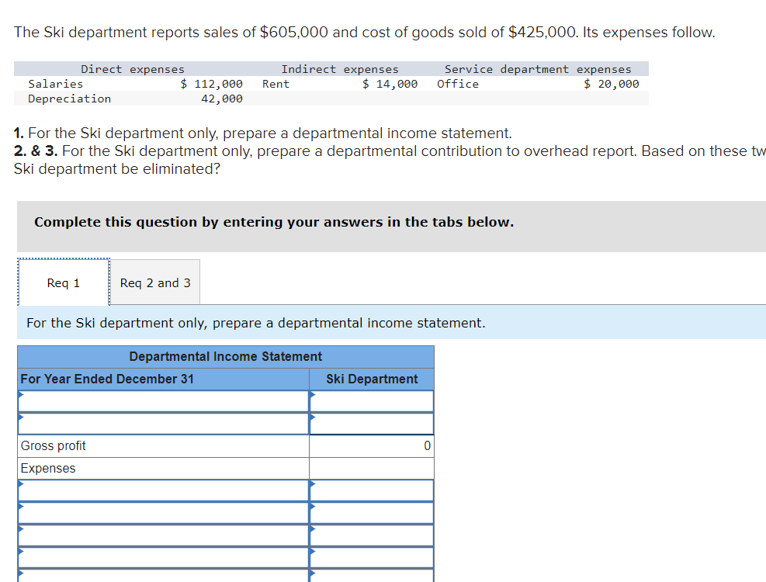
Task: Click the amount field beside the second Expenses row
Action: (371, 512)
